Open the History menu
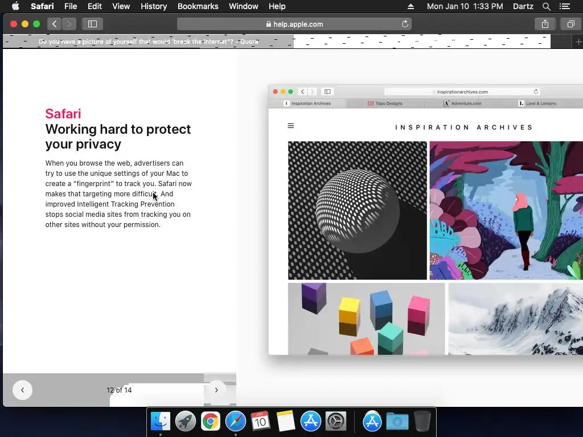Screen dimensions: 583x437 point(154,6)
